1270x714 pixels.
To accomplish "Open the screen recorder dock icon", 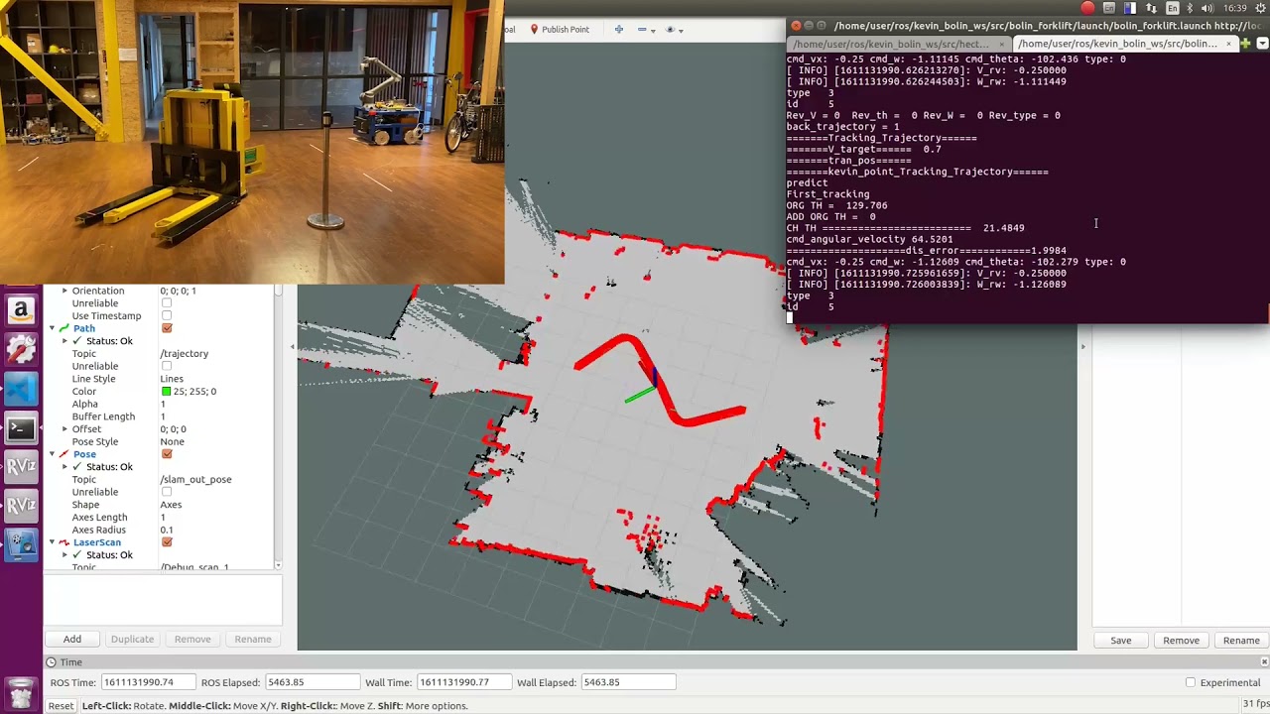I will pyautogui.click(x=21, y=544).
